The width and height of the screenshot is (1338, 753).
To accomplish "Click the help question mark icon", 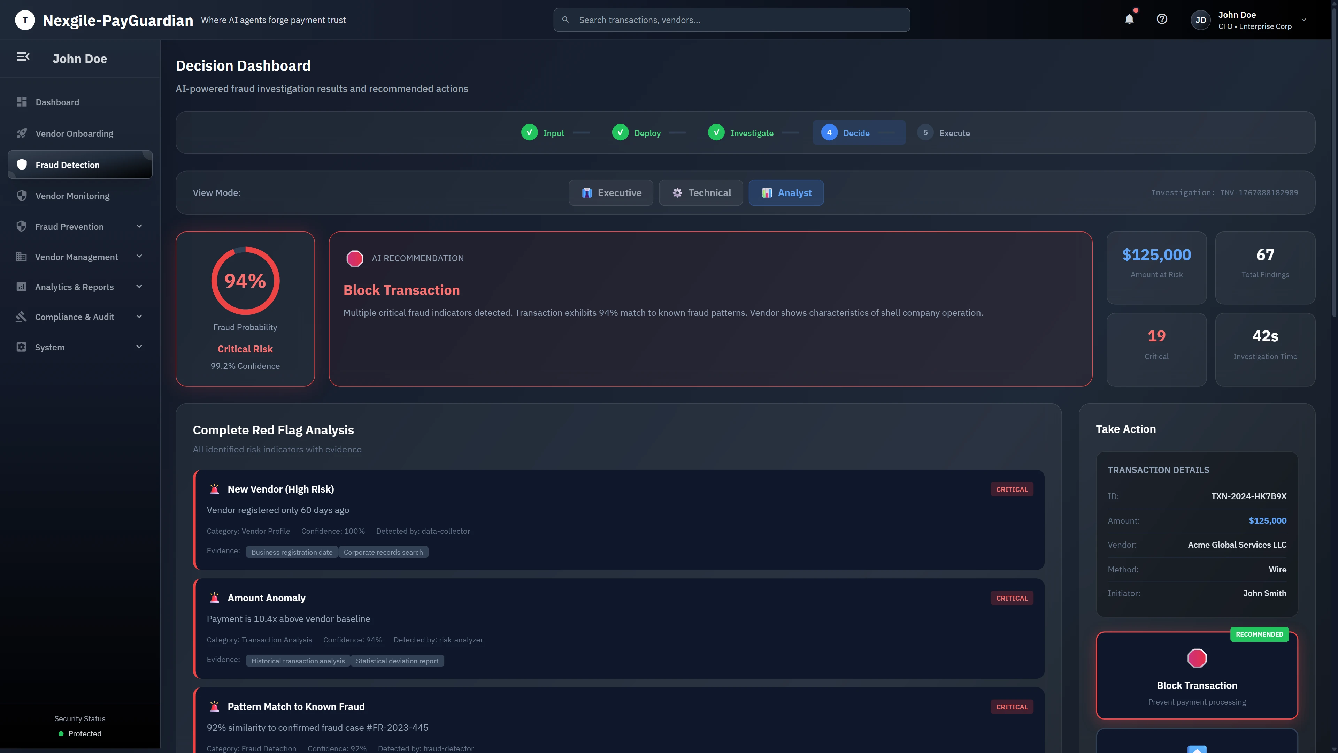I will coord(1162,19).
